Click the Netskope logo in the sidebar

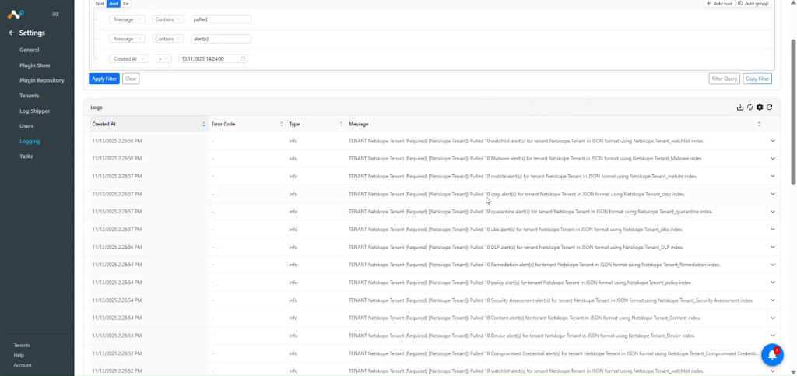(x=16, y=14)
